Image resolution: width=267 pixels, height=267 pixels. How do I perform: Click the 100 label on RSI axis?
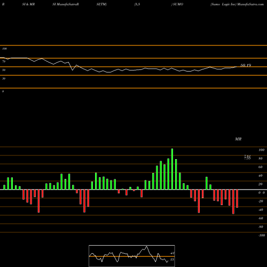pyautogui.click(x=5, y=49)
